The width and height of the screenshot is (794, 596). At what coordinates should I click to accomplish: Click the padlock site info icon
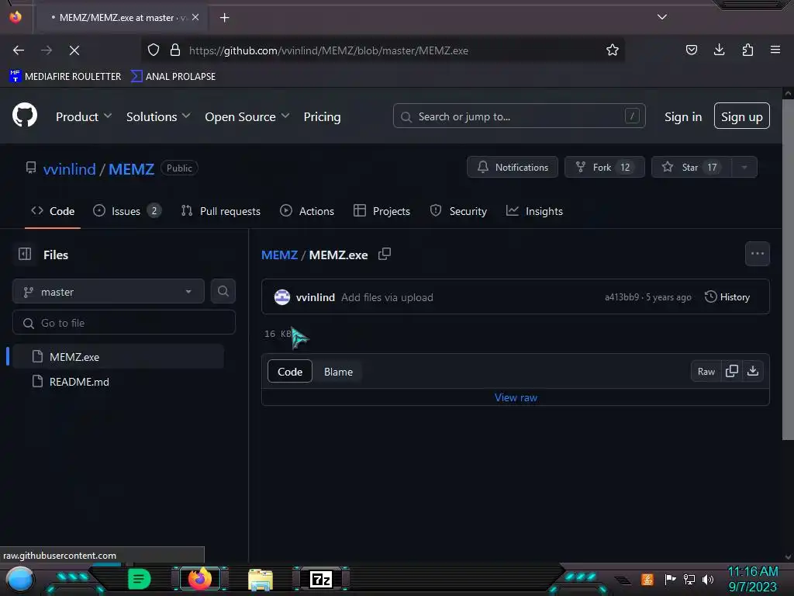point(175,50)
